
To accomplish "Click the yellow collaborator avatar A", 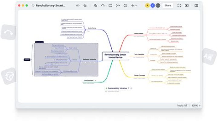I will [x=147, y=5].
